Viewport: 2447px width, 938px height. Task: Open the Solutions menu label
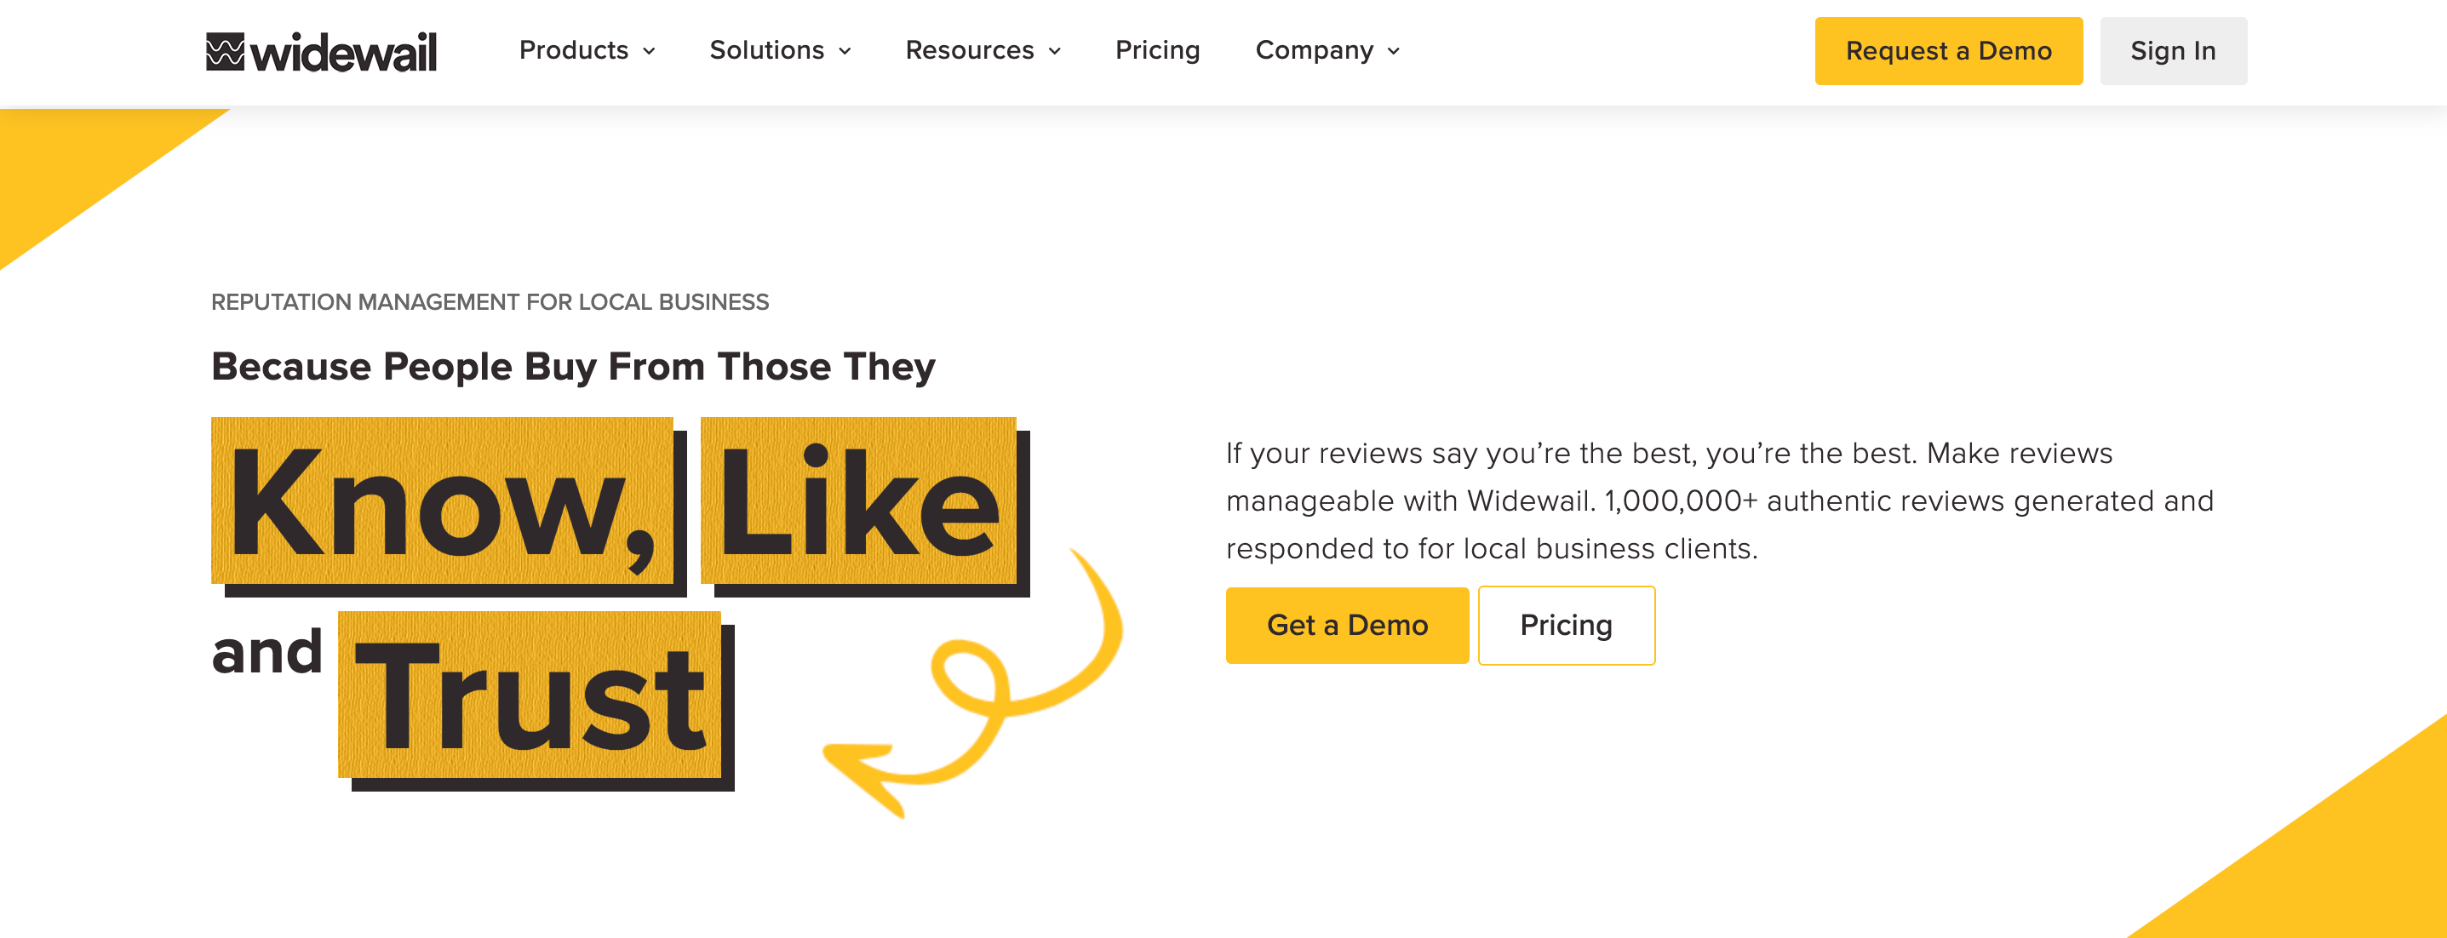pyautogui.click(x=766, y=50)
